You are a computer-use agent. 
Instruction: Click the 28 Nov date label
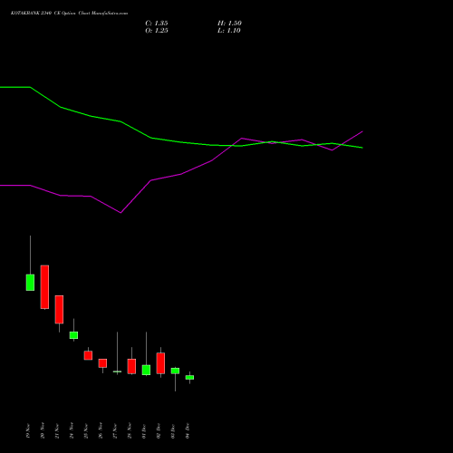pyautogui.click(x=130, y=430)
